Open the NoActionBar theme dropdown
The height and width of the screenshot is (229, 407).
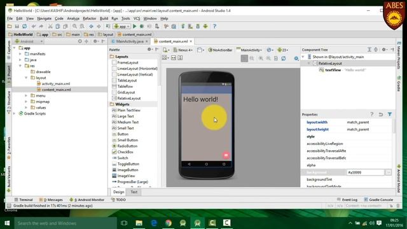coord(220,50)
